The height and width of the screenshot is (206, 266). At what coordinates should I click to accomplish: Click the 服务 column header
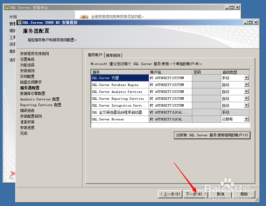click(120, 72)
